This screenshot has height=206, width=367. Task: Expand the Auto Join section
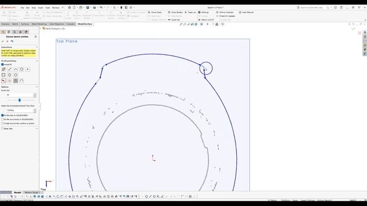(37, 129)
